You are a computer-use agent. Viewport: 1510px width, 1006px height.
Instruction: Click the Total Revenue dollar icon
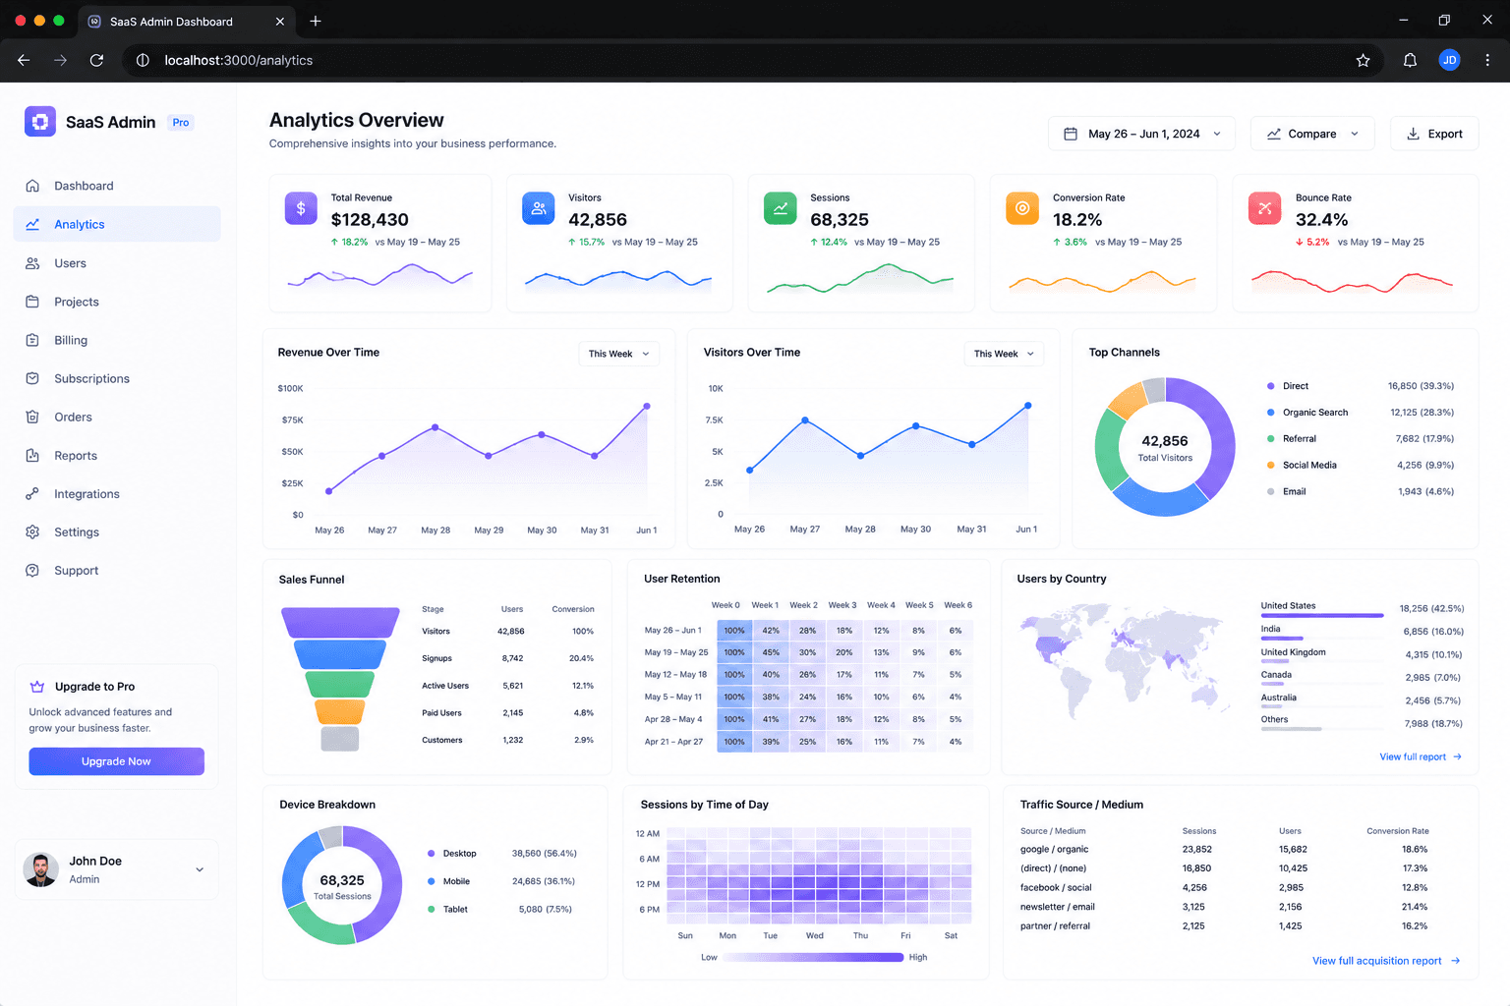pos(301,208)
